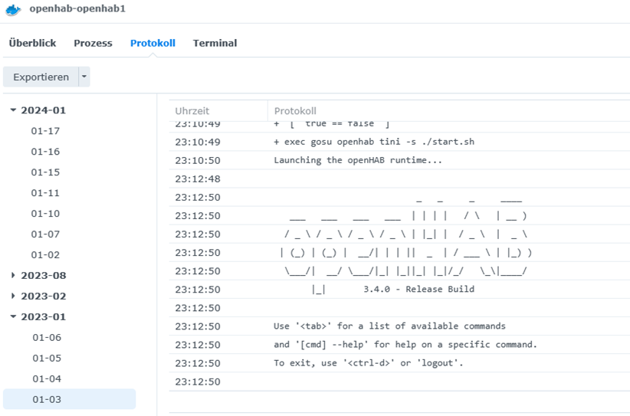Click the Protokoll column header
The image size is (630, 416).
click(x=295, y=111)
